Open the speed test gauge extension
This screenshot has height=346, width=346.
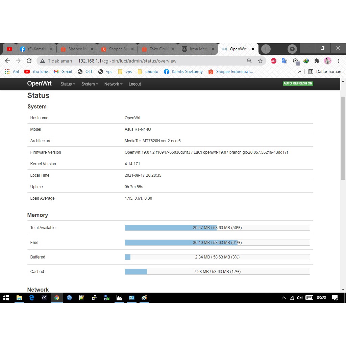coord(296,61)
